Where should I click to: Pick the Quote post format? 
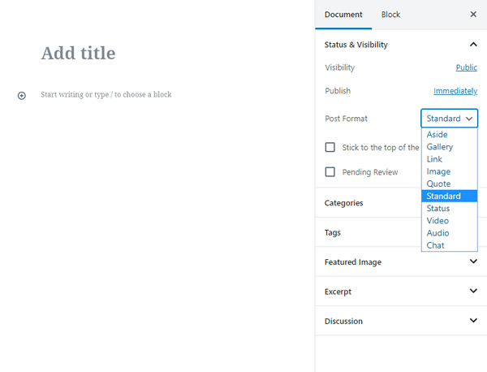[x=438, y=184]
